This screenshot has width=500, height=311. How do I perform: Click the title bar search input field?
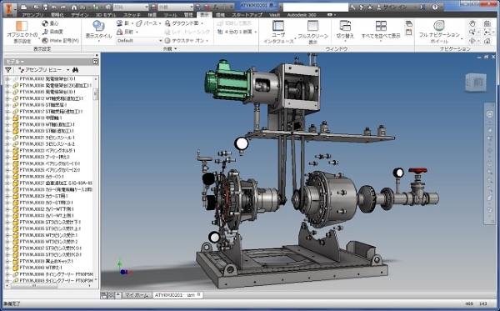[x=316, y=7]
